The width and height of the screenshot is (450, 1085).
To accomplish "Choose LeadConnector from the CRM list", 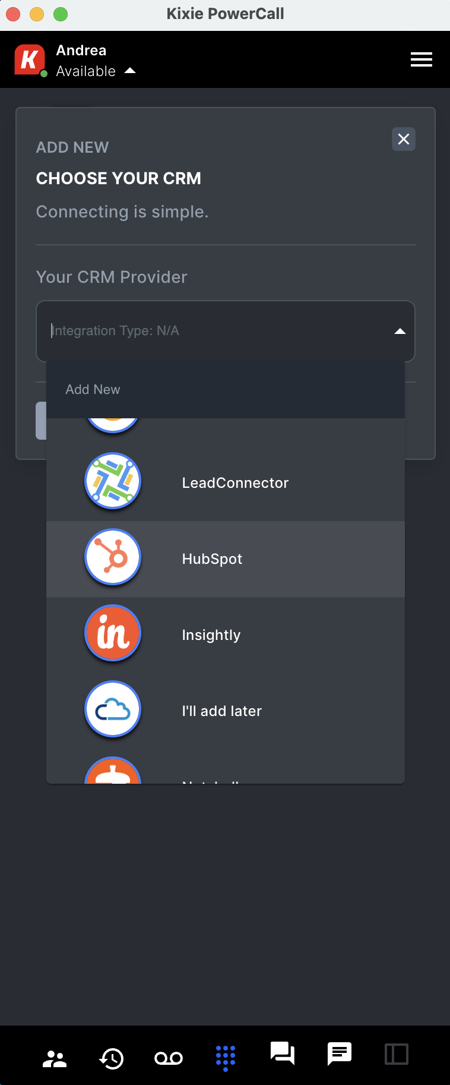I will (226, 482).
